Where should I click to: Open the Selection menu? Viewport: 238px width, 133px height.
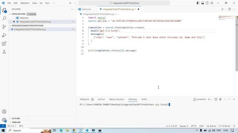tap(25, 3)
